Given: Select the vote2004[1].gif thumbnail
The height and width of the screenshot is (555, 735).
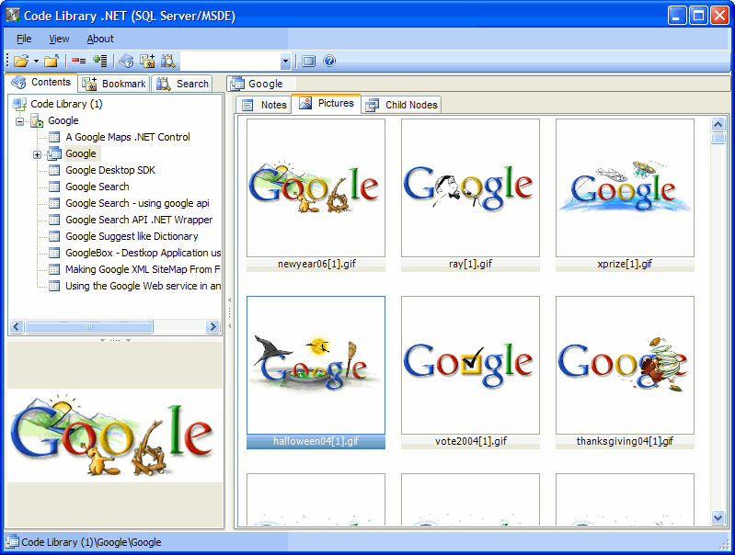Looking at the screenshot, I should pyautogui.click(x=470, y=365).
